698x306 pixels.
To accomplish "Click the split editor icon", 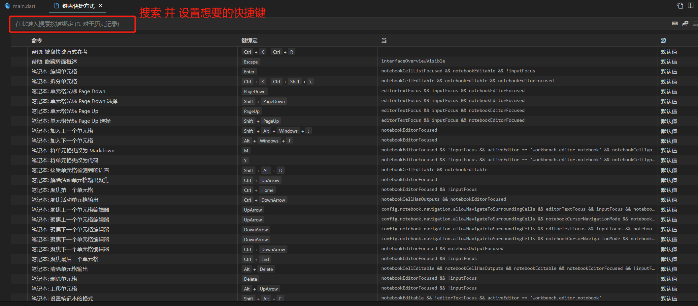I will pyautogui.click(x=690, y=6).
